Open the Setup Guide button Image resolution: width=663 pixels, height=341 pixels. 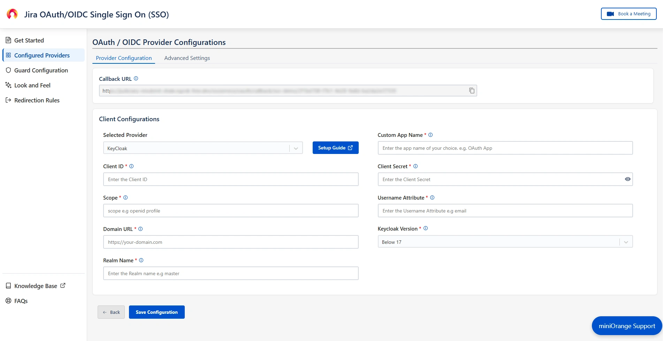(335, 148)
